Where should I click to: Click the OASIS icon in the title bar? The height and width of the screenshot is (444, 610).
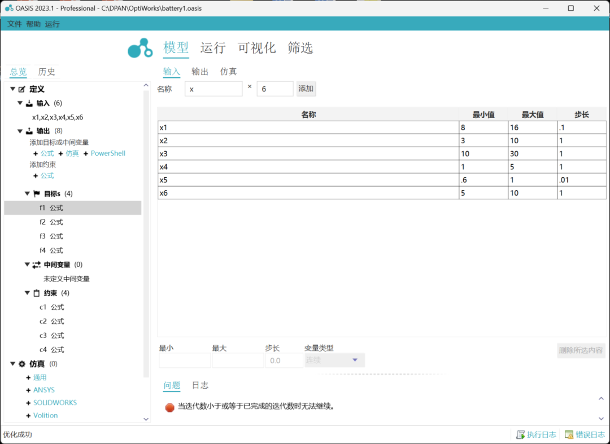tap(7, 8)
